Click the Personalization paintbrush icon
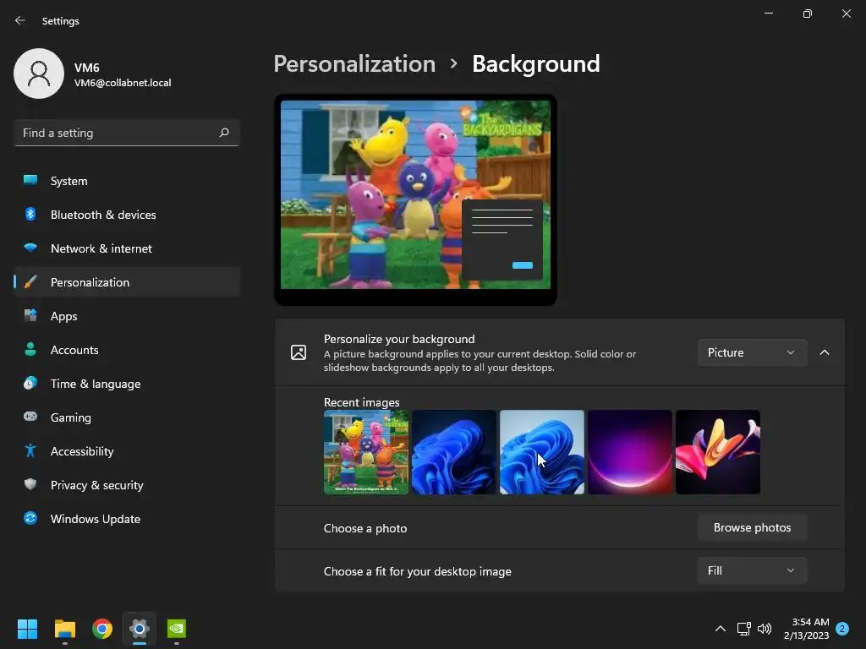Screen dimensions: 866x649 click(x=30, y=282)
